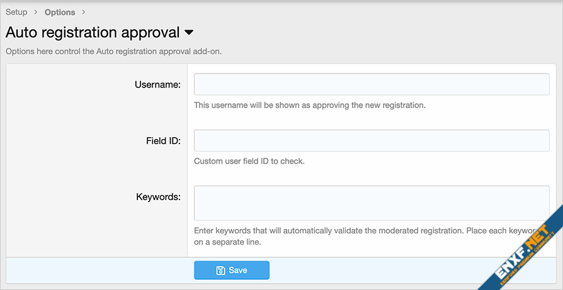
Task: Expand the Auto registration approval title dropdown arrow
Action: pos(189,32)
